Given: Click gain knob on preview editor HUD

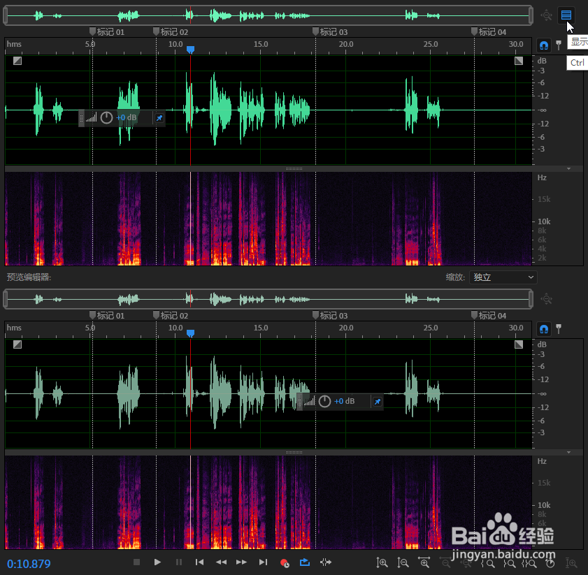Looking at the screenshot, I should [324, 402].
